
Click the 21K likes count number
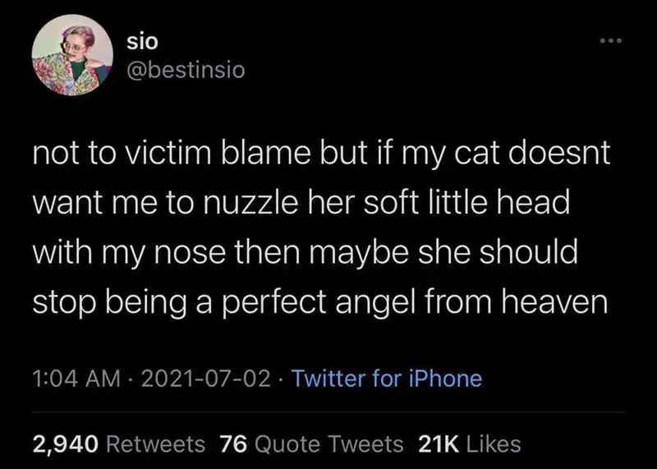tap(439, 444)
